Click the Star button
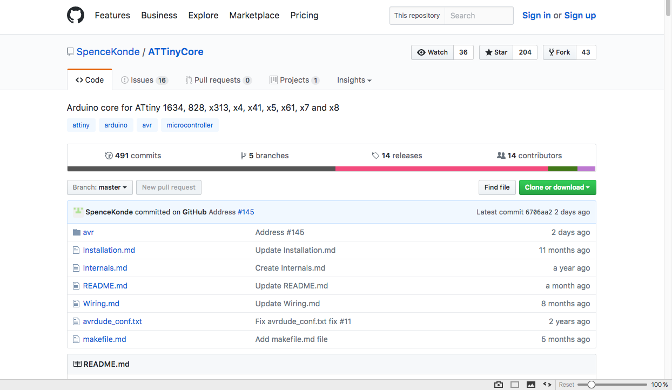Image resolution: width=672 pixels, height=390 pixels. [496, 52]
